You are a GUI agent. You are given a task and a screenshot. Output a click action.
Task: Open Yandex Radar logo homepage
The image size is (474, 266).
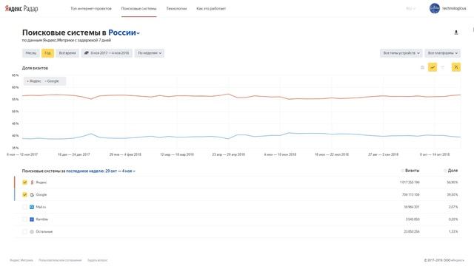(x=21, y=8)
